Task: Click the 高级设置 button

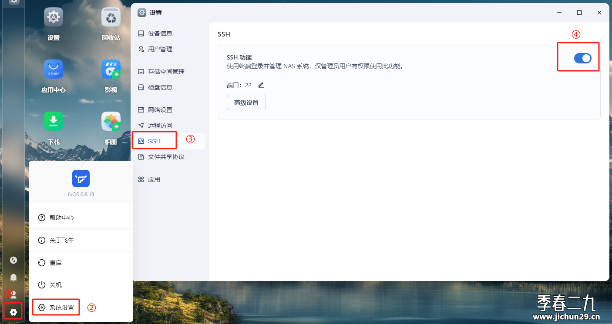Action: click(246, 102)
